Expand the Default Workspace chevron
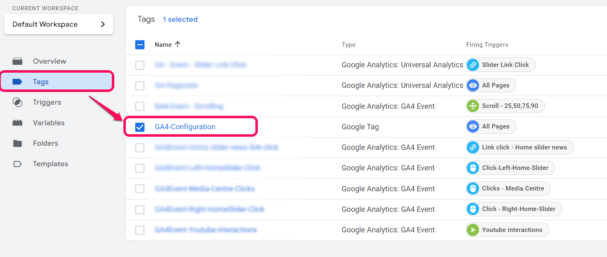 pyautogui.click(x=103, y=24)
